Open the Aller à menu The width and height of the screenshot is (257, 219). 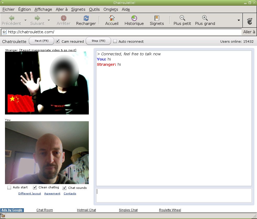[x=62, y=9]
